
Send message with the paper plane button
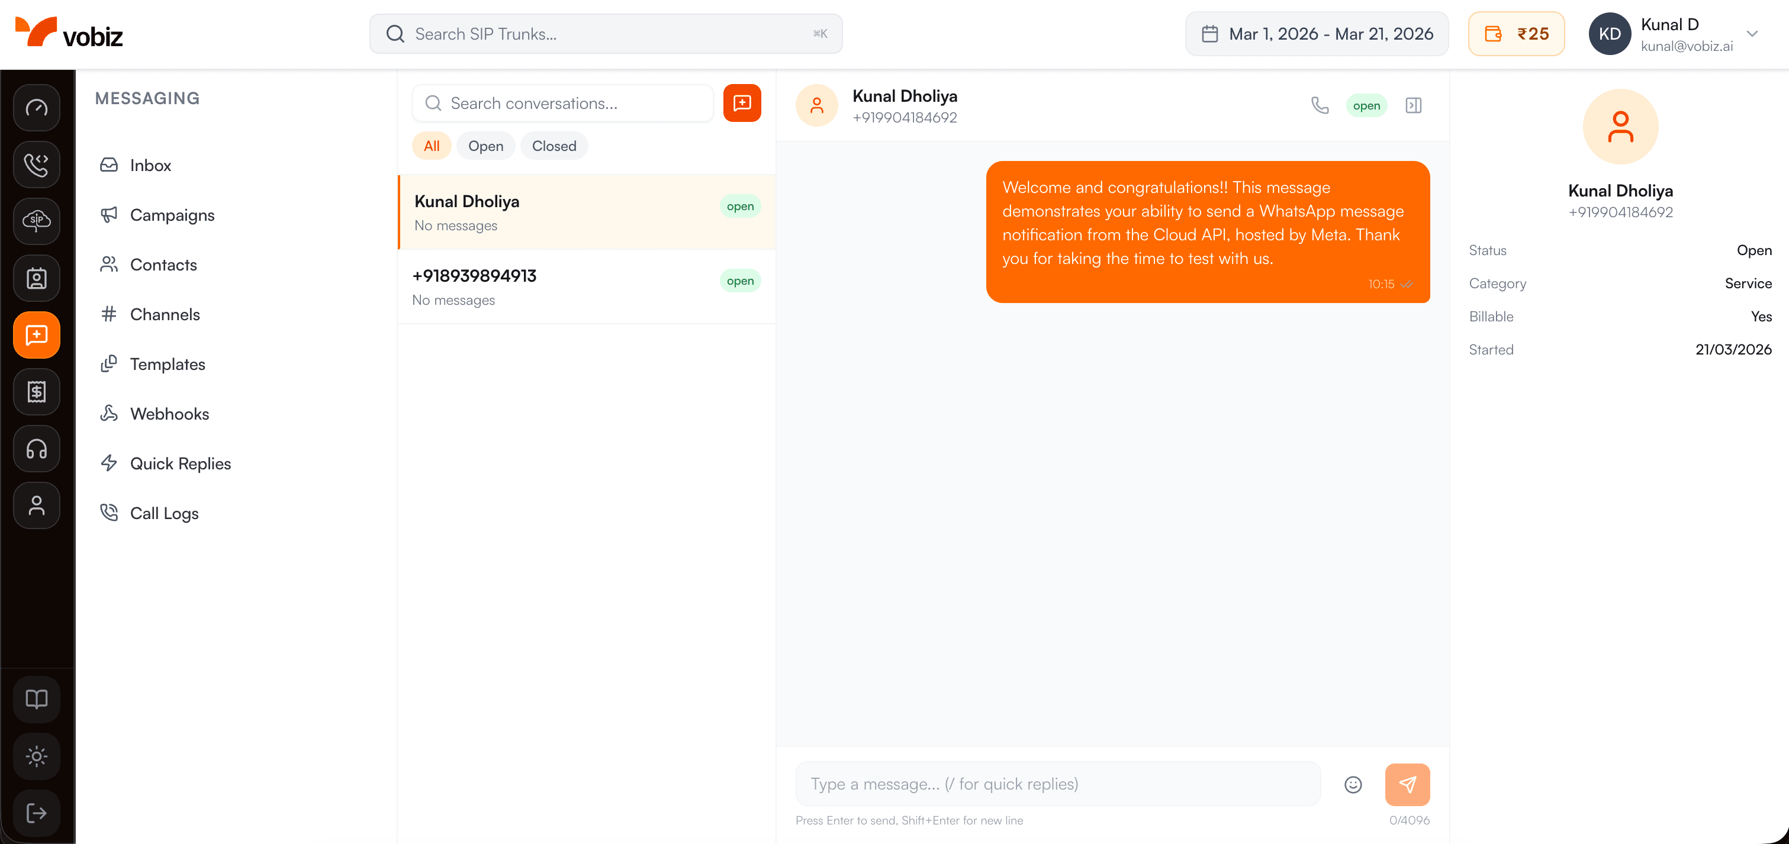pos(1408,784)
